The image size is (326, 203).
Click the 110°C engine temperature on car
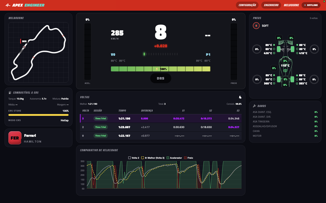[x=285, y=66]
